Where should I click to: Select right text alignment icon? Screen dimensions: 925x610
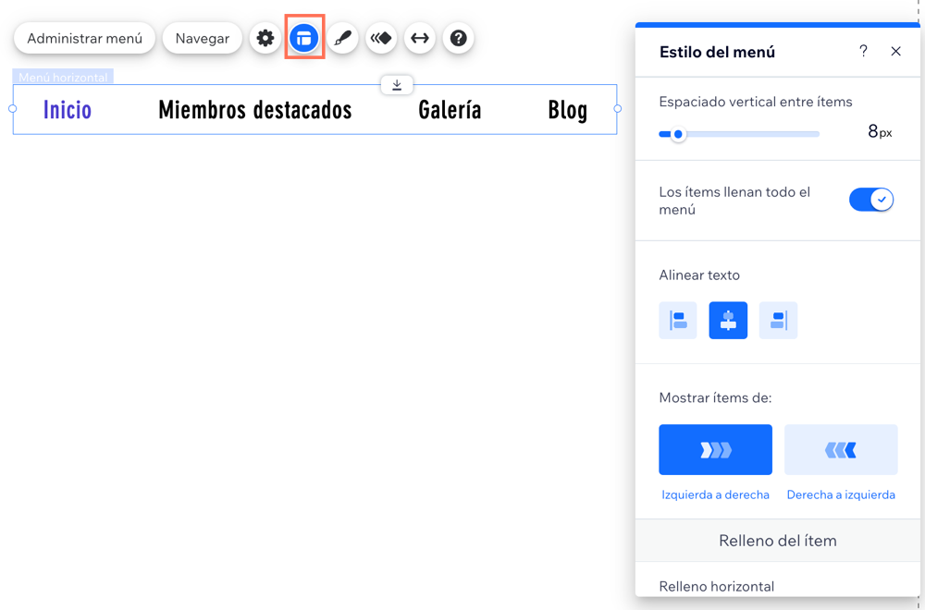[778, 319]
